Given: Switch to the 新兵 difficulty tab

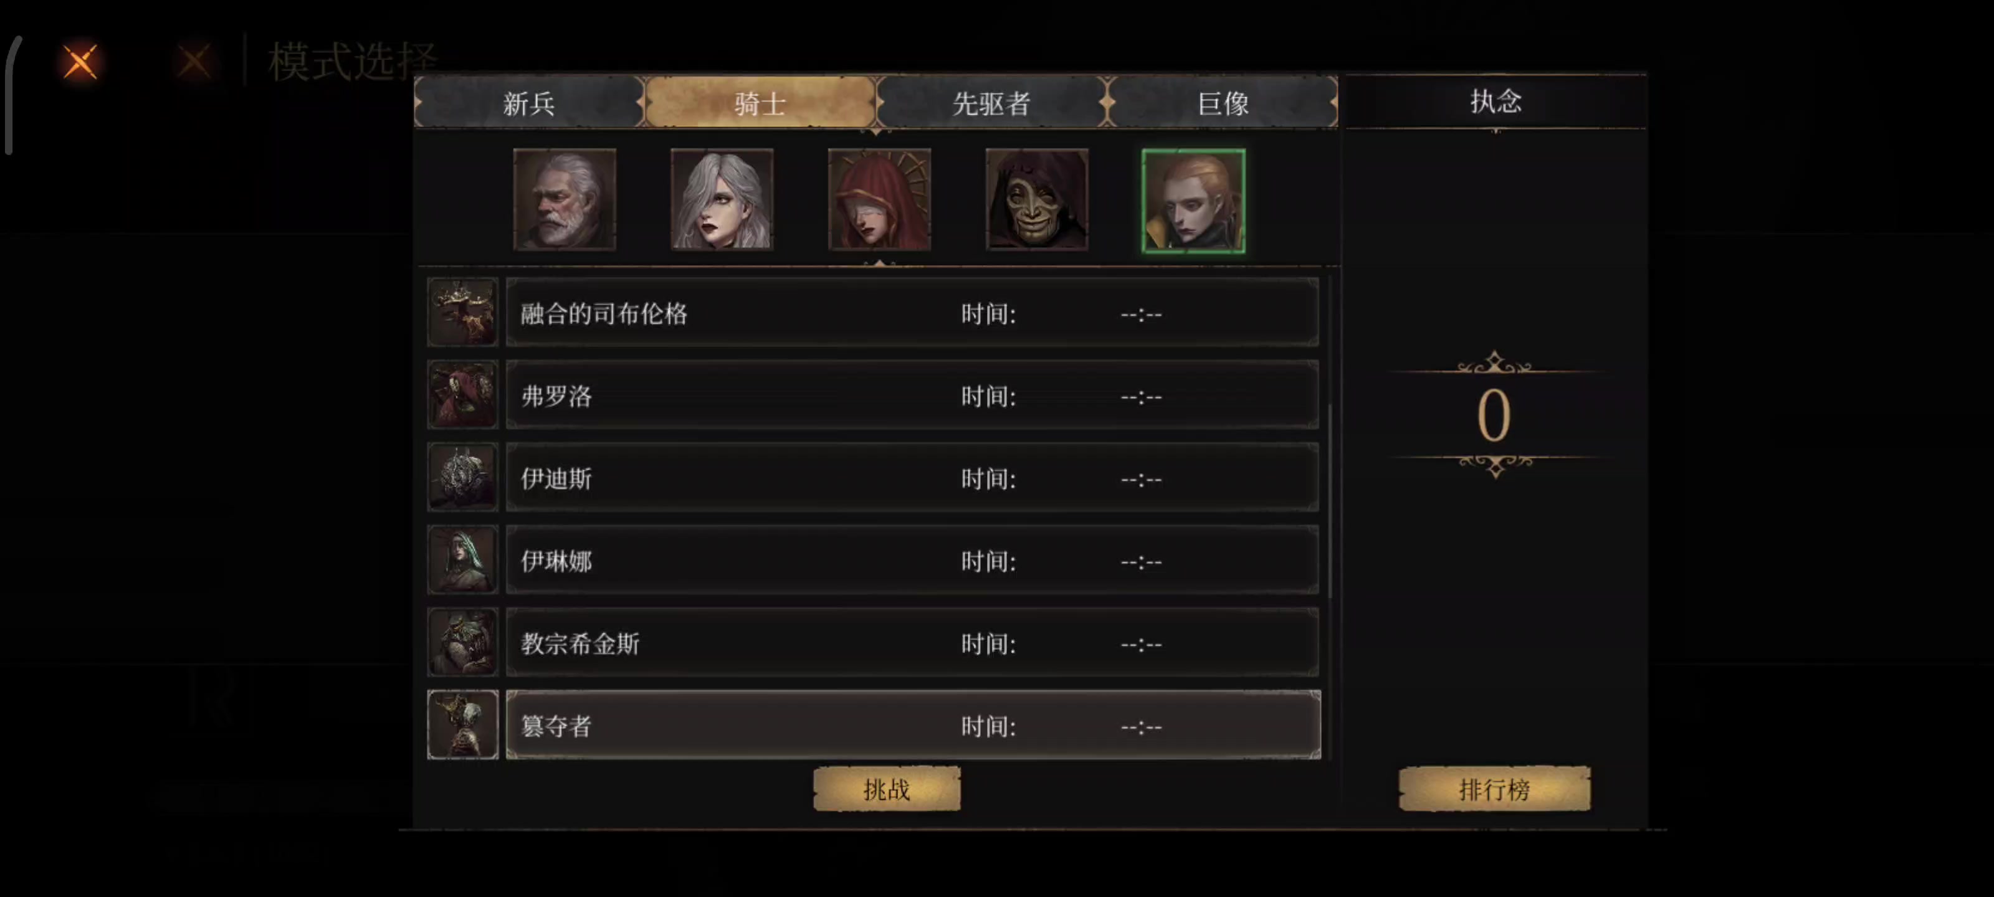Looking at the screenshot, I should click(528, 102).
